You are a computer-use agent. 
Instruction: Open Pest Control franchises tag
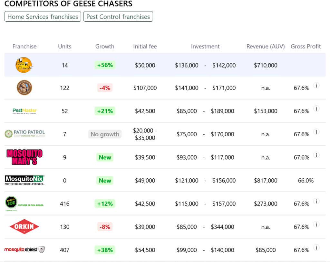(x=118, y=16)
